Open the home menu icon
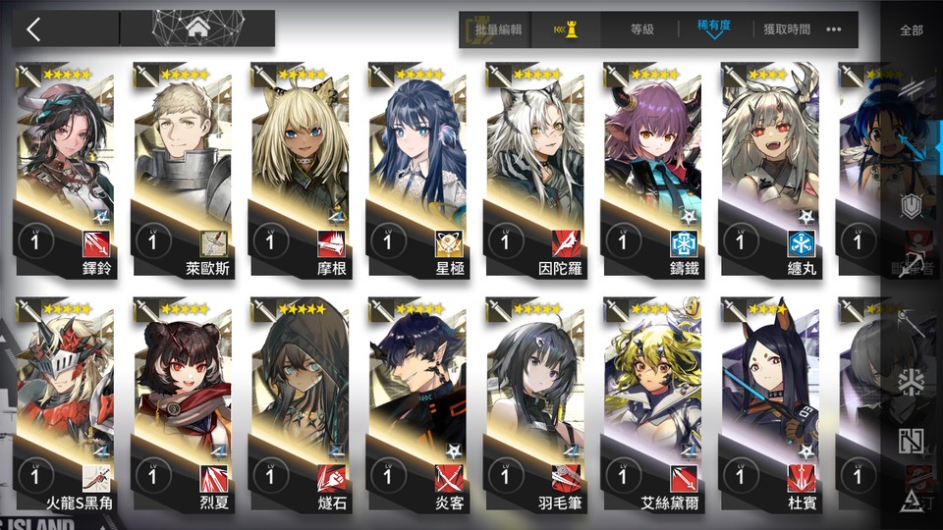Image resolution: width=943 pixels, height=530 pixels. pos(197,27)
